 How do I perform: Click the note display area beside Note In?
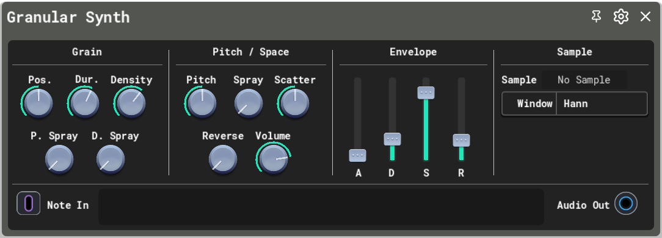pos(321,206)
